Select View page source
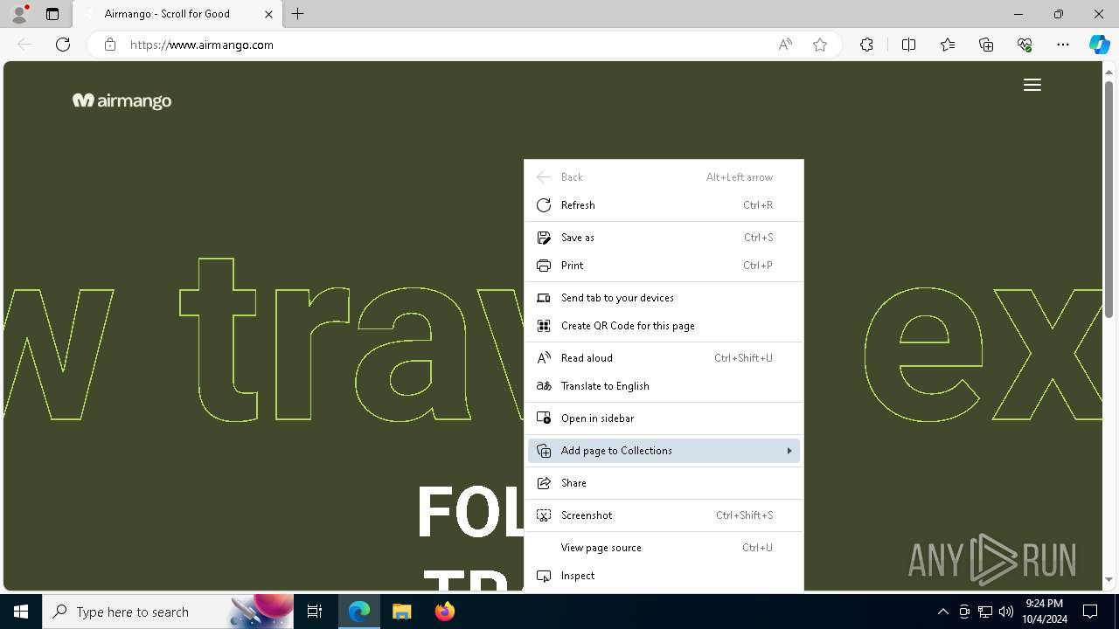 pos(664,548)
